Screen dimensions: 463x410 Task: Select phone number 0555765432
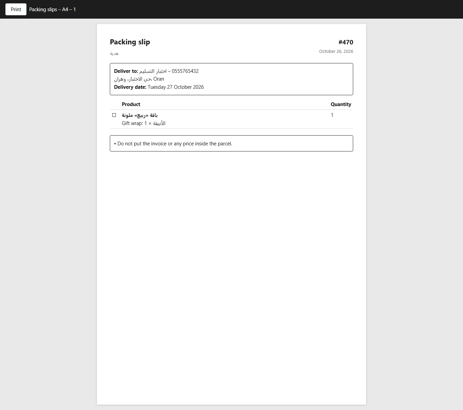(x=185, y=71)
